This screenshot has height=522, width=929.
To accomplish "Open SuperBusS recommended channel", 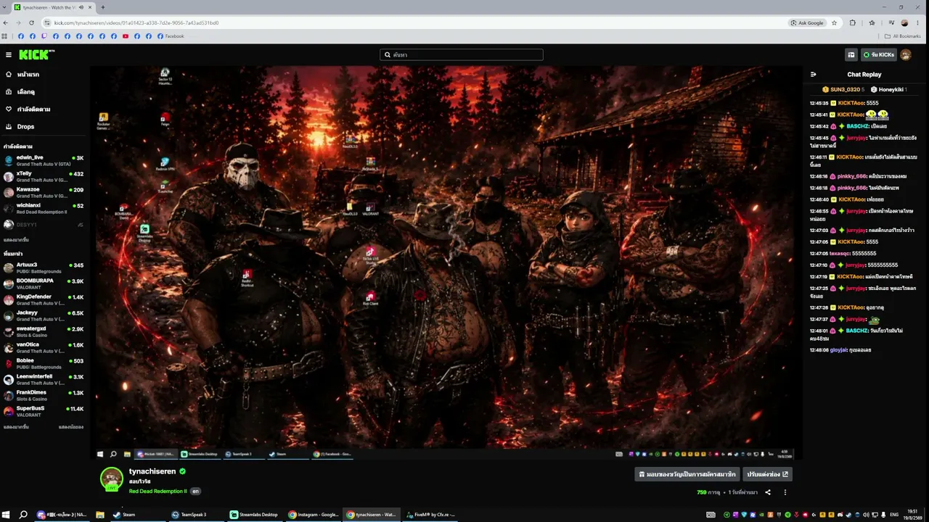I will point(44,411).
